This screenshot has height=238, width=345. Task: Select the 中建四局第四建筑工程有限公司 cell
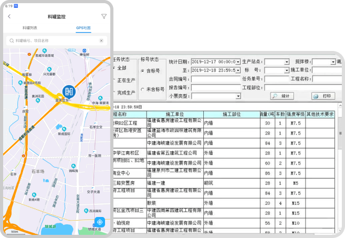tap(175, 213)
